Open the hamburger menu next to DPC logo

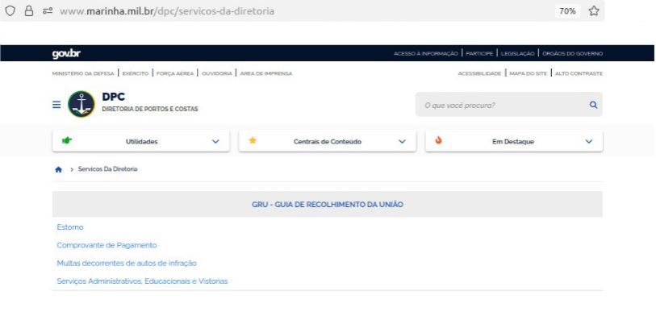pyautogui.click(x=56, y=105)
